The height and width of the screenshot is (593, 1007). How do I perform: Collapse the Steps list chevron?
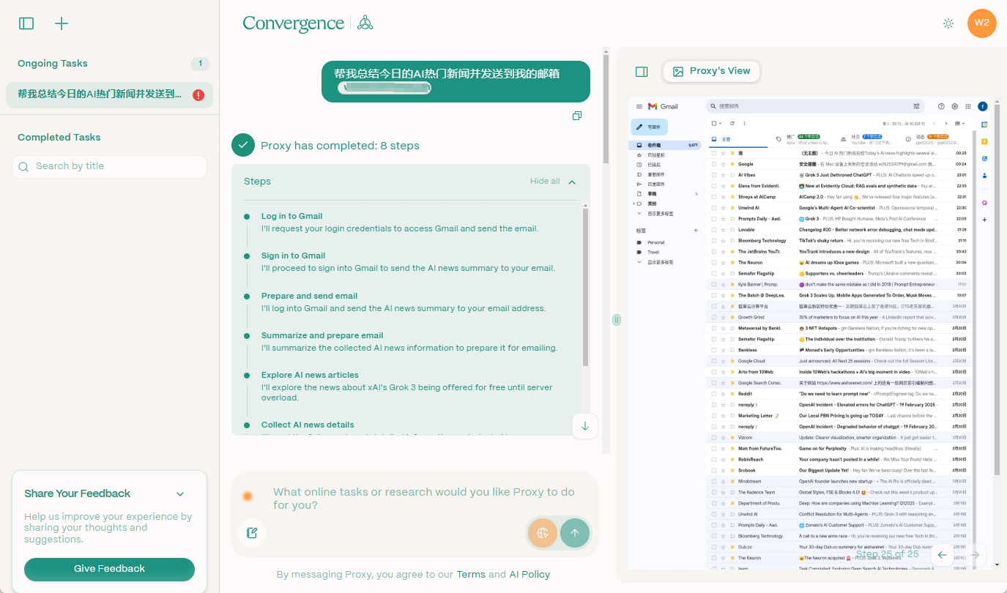[572, 182]
